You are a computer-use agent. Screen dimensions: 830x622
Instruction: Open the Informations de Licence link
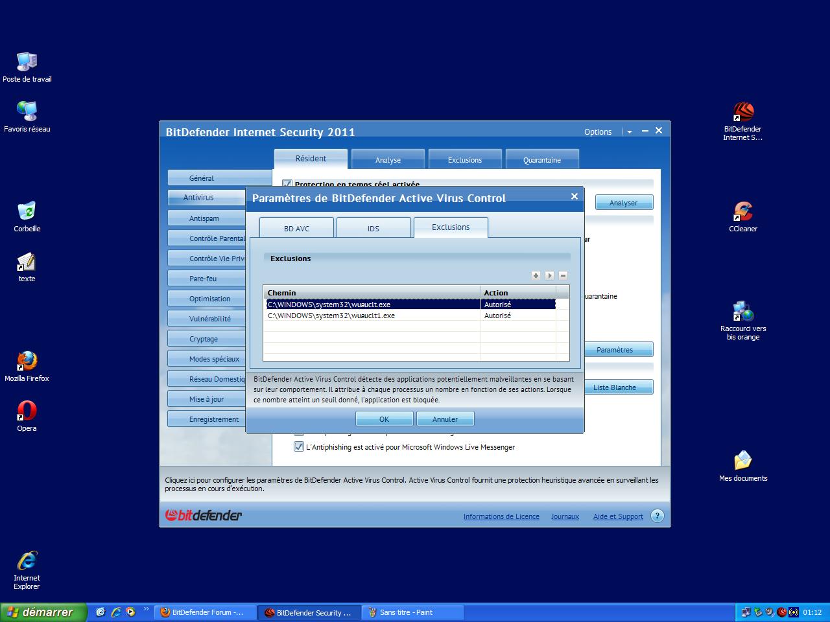pos(501,516)
